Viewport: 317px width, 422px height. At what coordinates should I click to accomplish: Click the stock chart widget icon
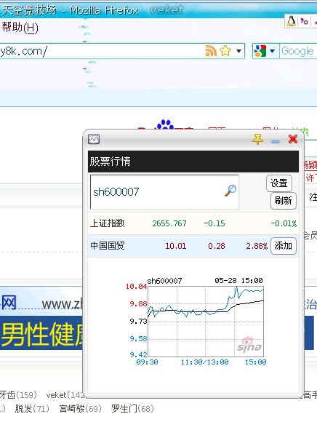[94, 139]
